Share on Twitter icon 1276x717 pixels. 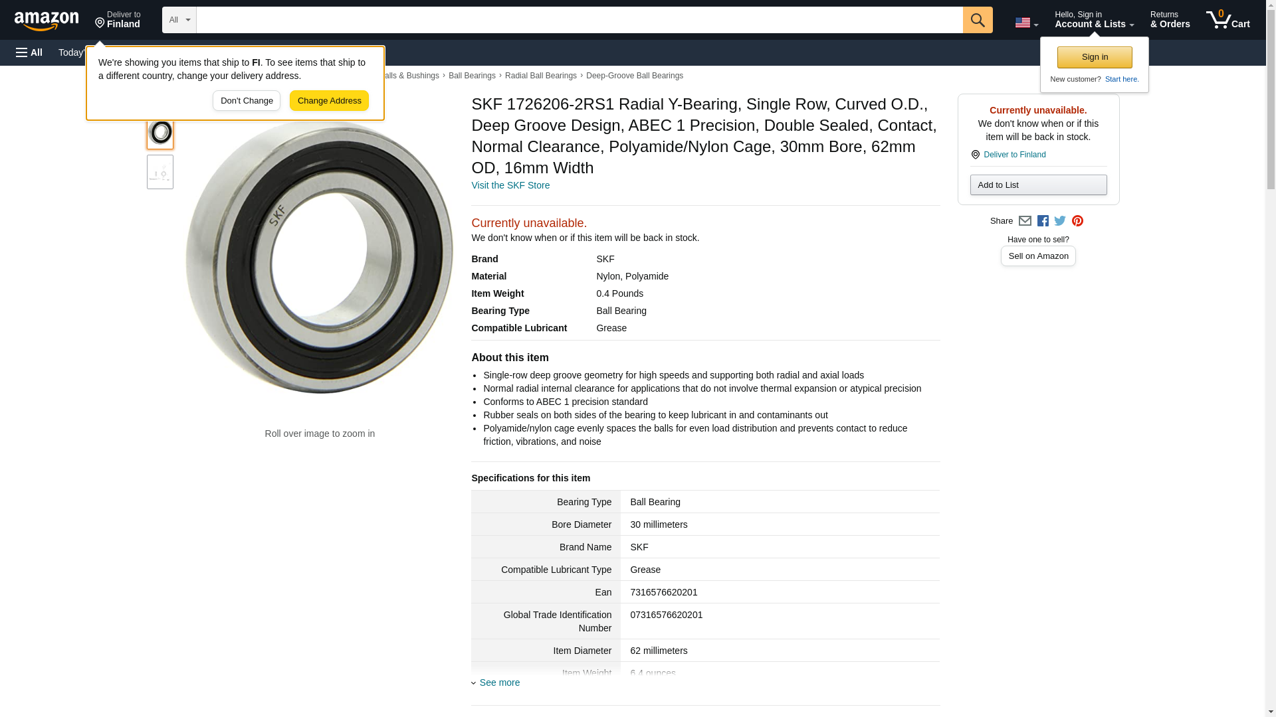point(1060,221)
